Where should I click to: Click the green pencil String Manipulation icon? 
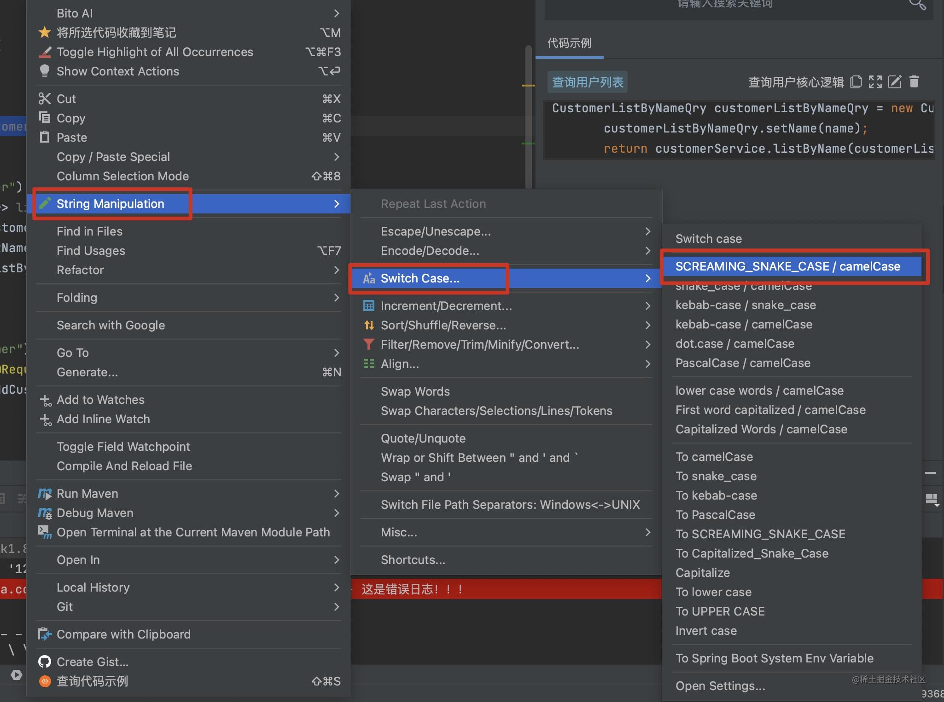[x=45, y=203]
